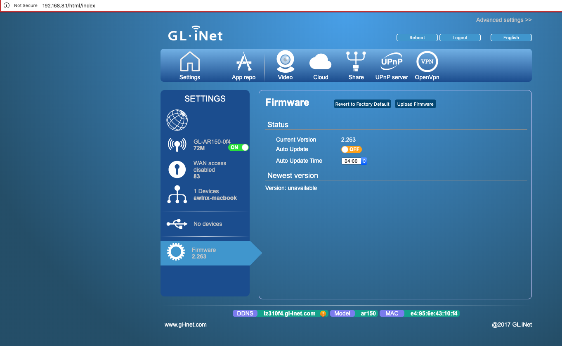Open the Share USB icon

coord(356,62)
